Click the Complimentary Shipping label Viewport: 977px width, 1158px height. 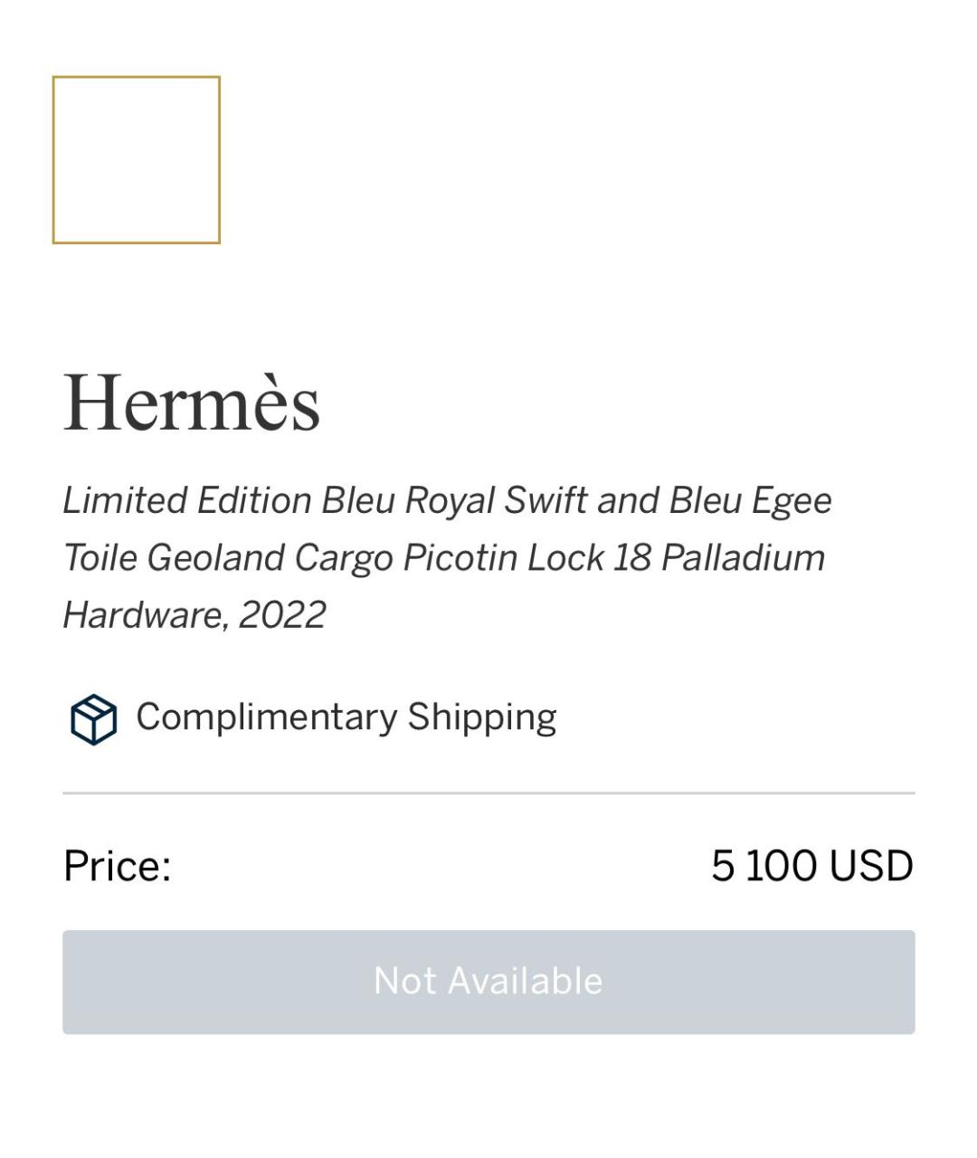tap(347, 717)
